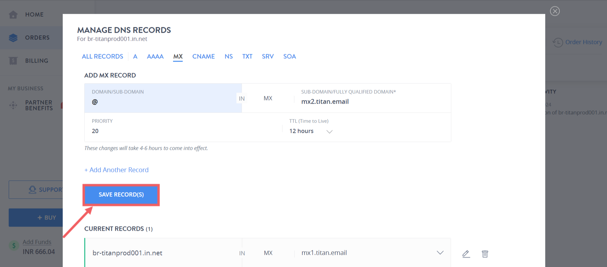Viewport: 607px width, 267px height.
Task: Open the TTL 12 hours dropdown
Action: tap(311, 131)
